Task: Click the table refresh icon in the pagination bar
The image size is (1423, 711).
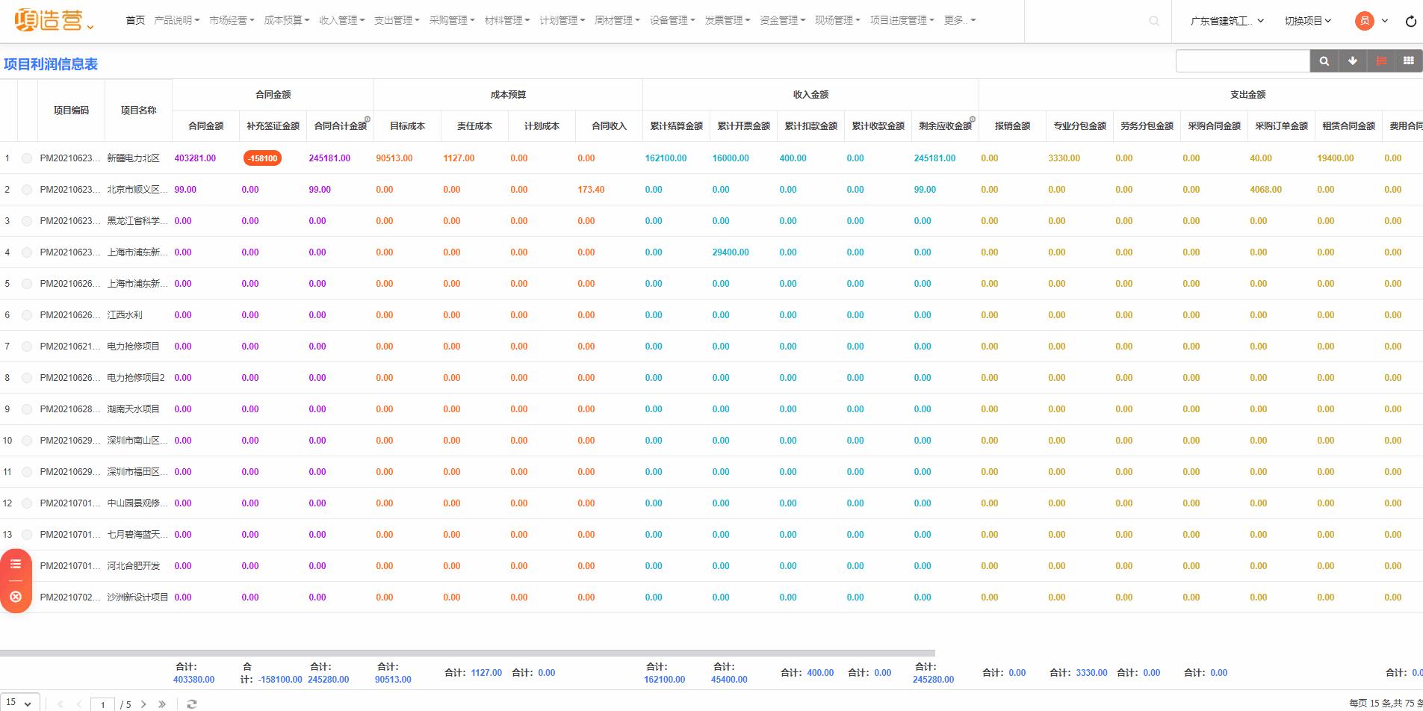Action: coord(192,704)
